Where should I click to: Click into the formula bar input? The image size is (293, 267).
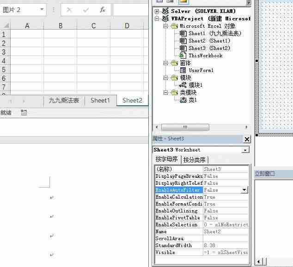pyautogui.click(x=130, y=10)
